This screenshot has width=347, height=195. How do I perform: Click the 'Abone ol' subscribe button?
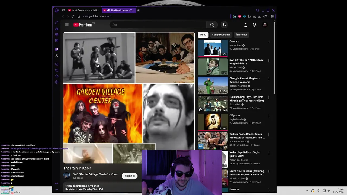(130, 176)
